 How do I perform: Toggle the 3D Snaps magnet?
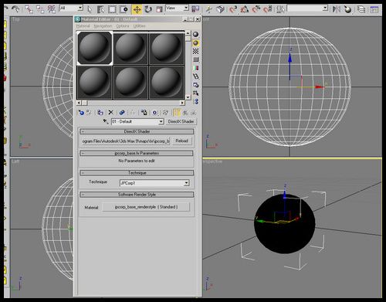pyautogui.click(x=233, y=10)
